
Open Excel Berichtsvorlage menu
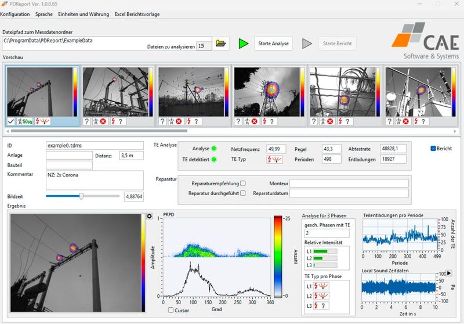coord(137,14)
